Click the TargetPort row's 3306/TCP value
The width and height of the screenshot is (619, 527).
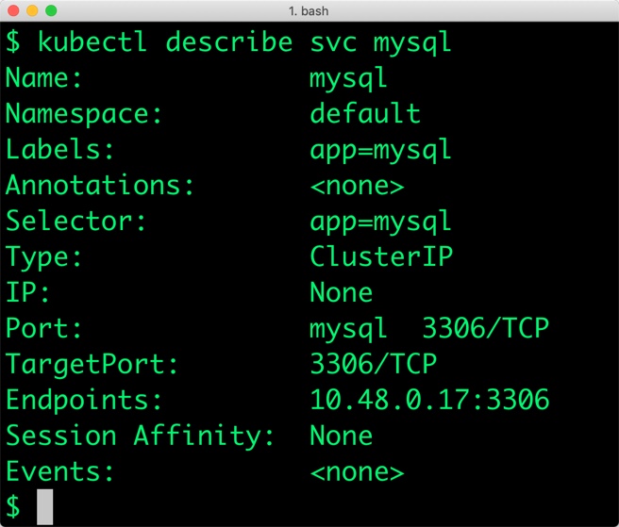(373, 364)
